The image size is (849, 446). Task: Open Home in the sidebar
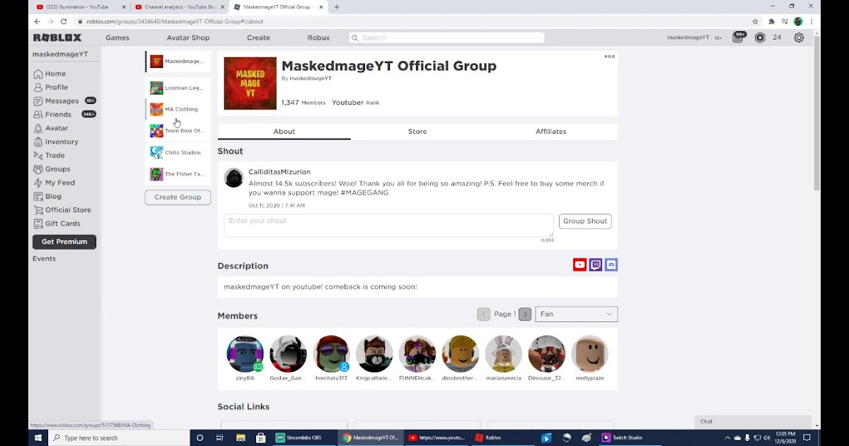tap(50, 74)
